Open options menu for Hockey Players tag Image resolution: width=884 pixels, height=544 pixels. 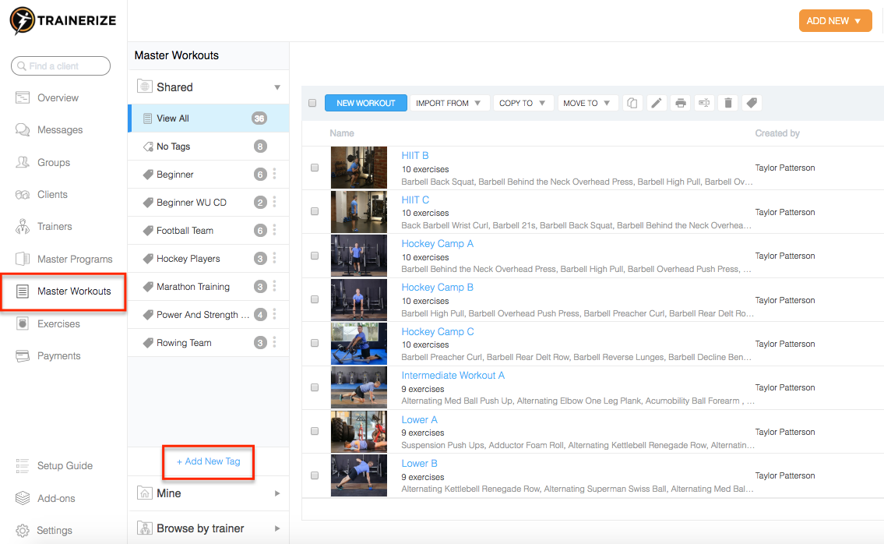275,258
